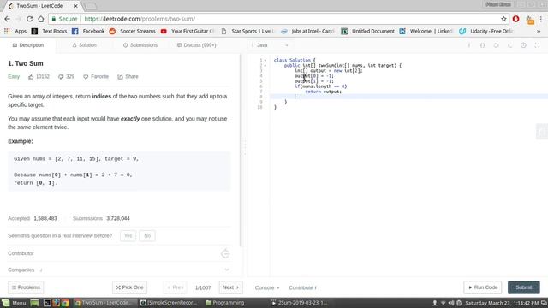This screenshot has width=548, height=308.
Task: Place cursor on empty code line 8
Action: [409, 97]
